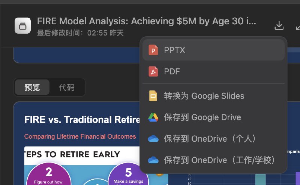Screen dimensions: 300x185
Task: Choose 保存到 OneDrive（工作/学校）
Action: tap(213, 160)
